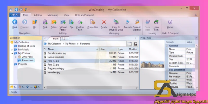
Task: Open Help and Support tab
Action: tap(84, 15)
